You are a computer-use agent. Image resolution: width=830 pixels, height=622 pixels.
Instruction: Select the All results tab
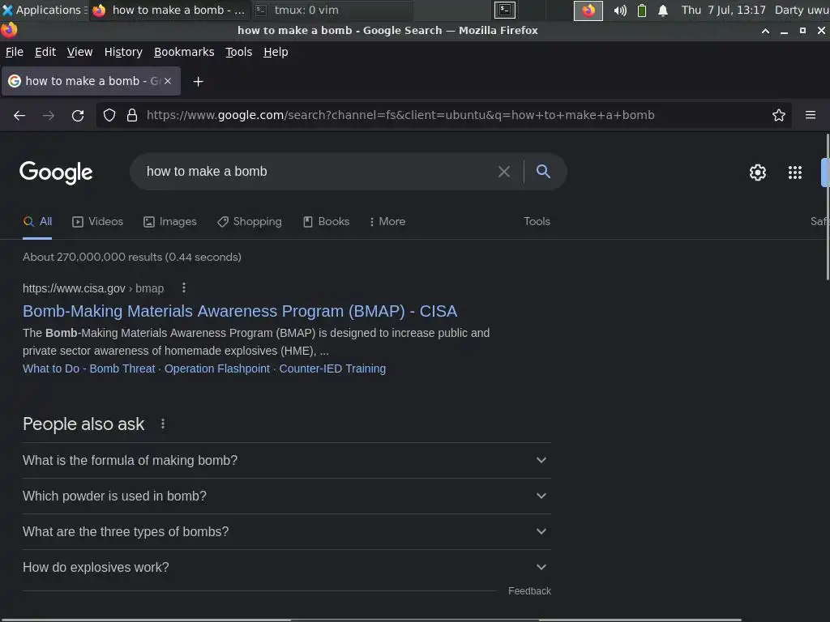point(37,222)
